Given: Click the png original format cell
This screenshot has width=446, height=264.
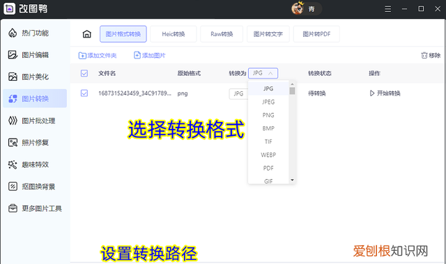Looking at the screenshot, I should coord(183,93).
